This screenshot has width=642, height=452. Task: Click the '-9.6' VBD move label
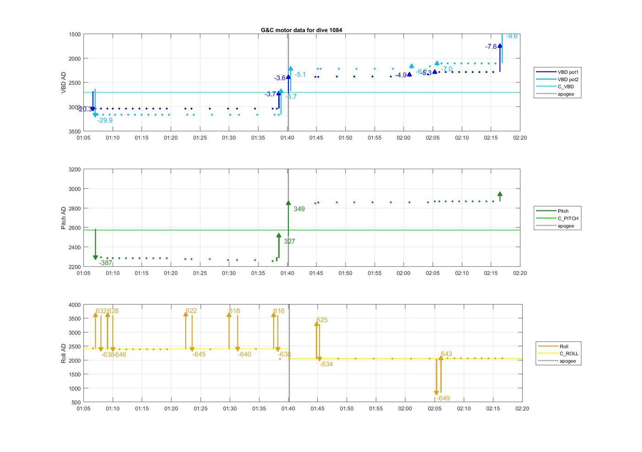512,36
